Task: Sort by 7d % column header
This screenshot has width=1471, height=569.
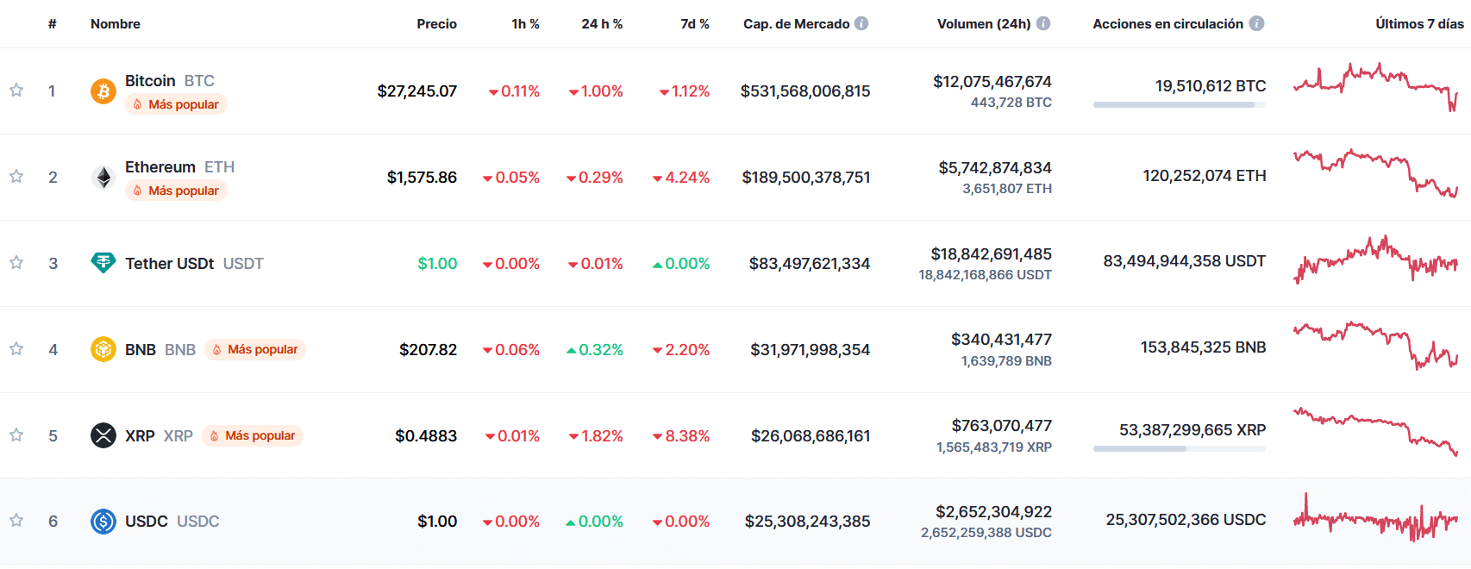Action: 694,24
